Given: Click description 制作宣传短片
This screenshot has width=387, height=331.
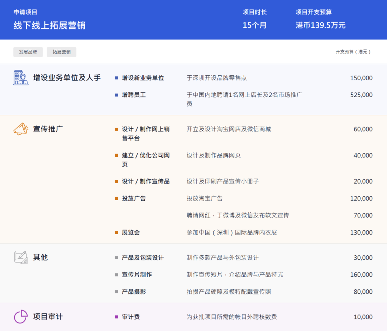Looking at the screenshot, I should coord(235,274).
